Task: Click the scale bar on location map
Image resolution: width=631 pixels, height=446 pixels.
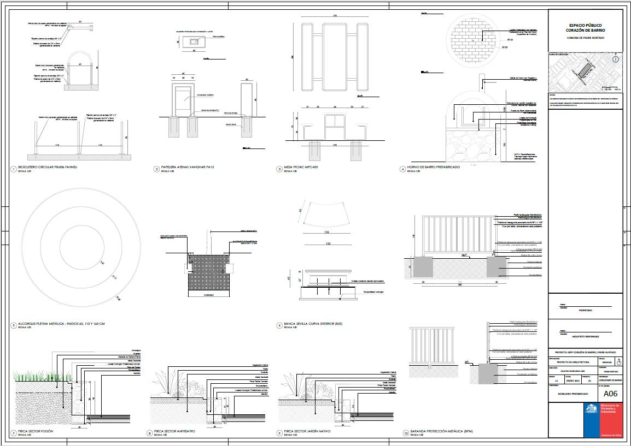Action: pyautogui.click(x=611, y=88)
